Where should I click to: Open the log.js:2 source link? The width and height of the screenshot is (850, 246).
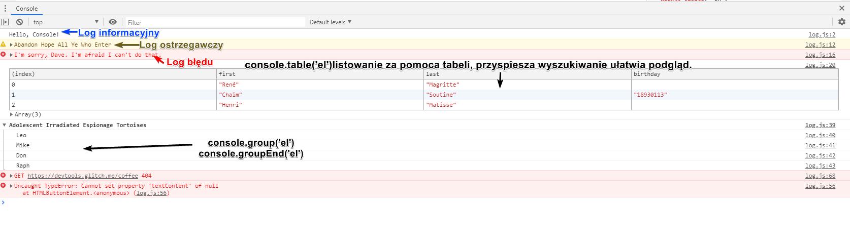[x=822, y=34]
